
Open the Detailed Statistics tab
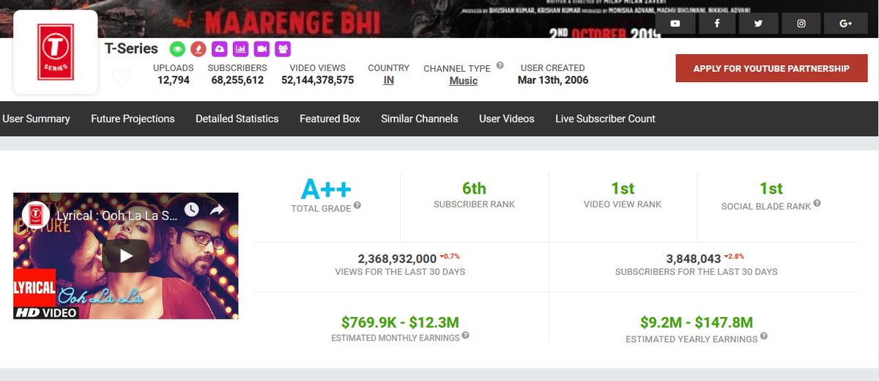(x=237, y=119)
